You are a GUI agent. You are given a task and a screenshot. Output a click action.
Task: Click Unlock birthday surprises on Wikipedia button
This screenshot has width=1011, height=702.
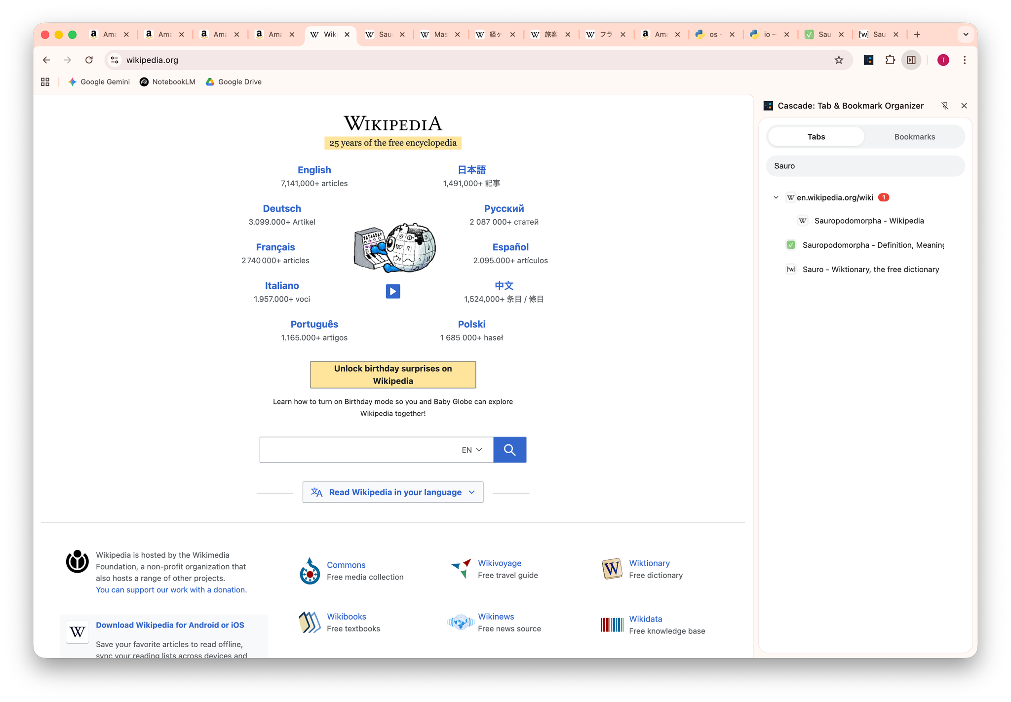coord(392,375)
